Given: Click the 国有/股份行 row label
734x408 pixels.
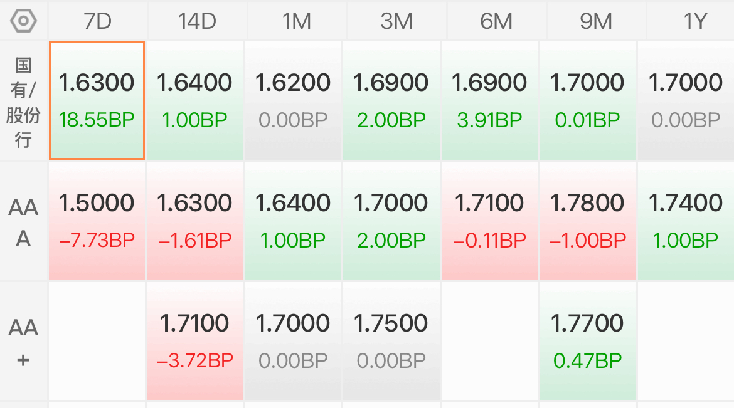Looking at the screenshot, I should pos(23,102).
